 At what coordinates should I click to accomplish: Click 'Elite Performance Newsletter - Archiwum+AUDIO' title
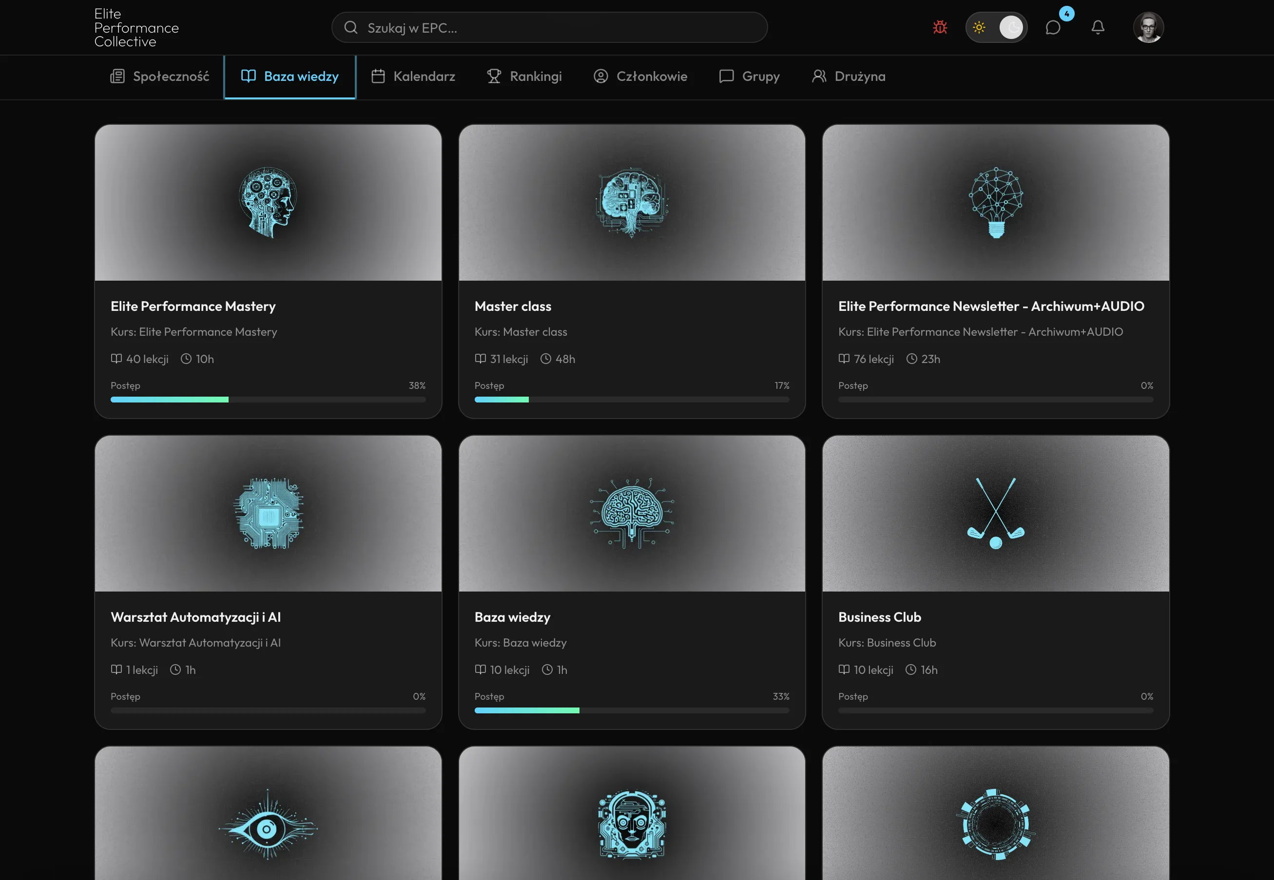(991, 306)
